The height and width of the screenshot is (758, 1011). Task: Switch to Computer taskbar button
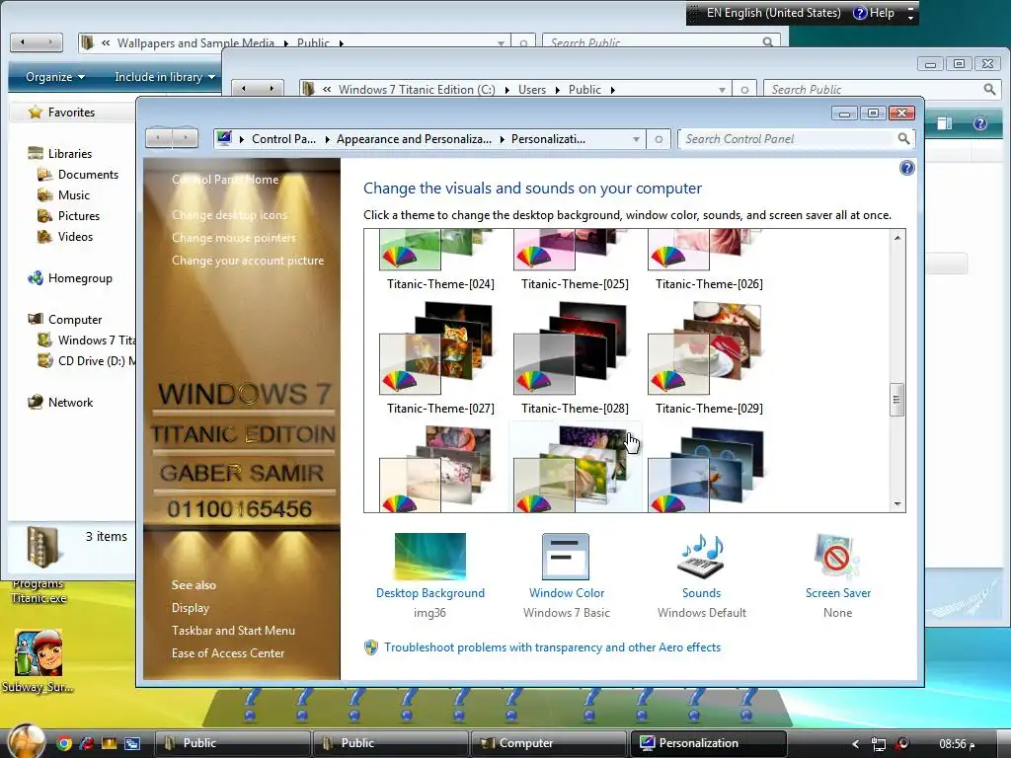coord(548,743)
